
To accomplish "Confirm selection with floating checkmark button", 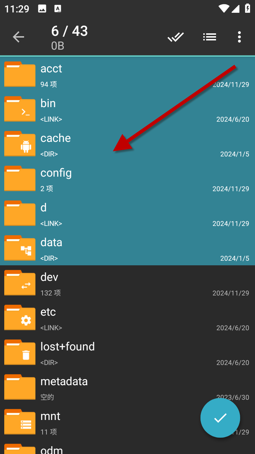I will pyautogui.click(x=220, y=418).
